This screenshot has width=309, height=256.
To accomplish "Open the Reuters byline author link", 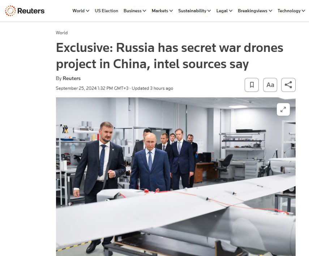I will click(72, 78).
